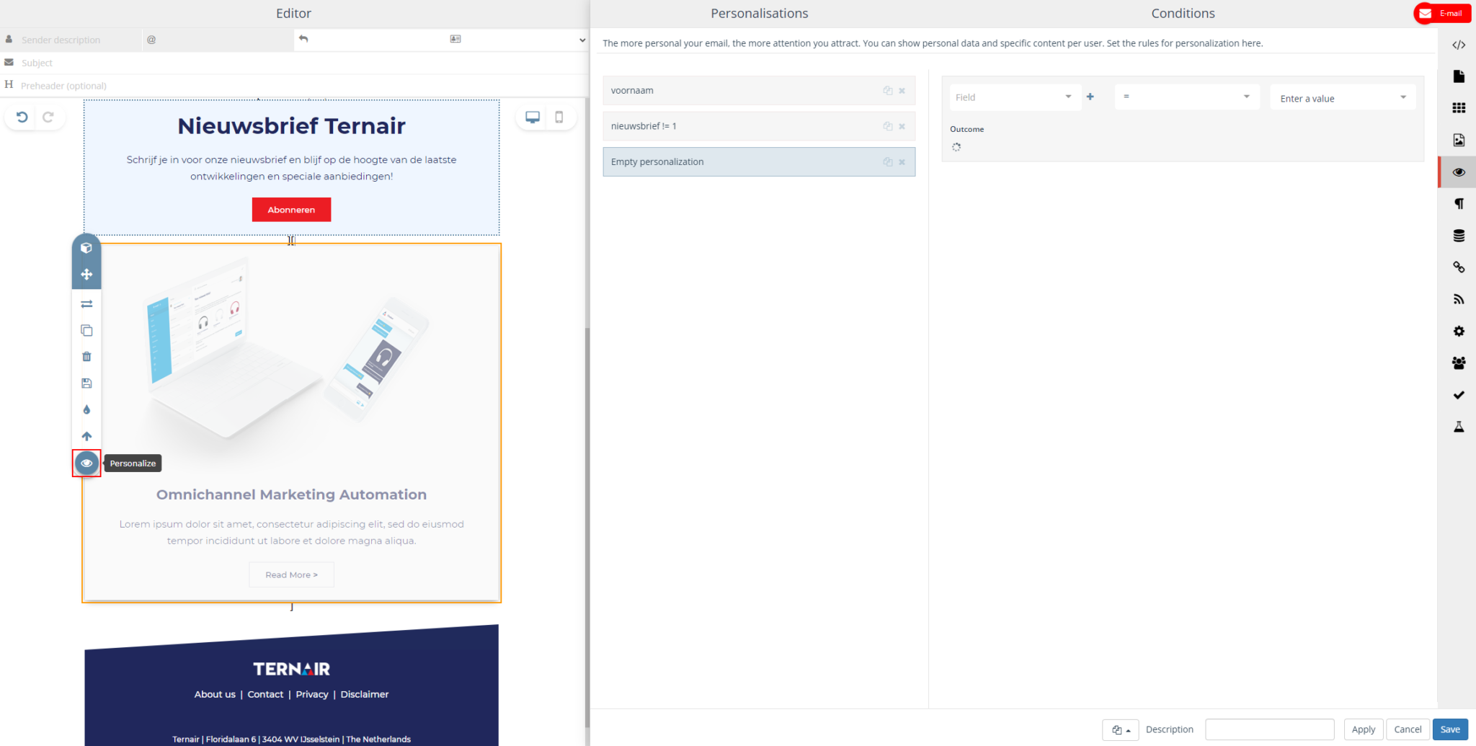
Task: Switch to mobile preview mode
Action: (559, 117)
